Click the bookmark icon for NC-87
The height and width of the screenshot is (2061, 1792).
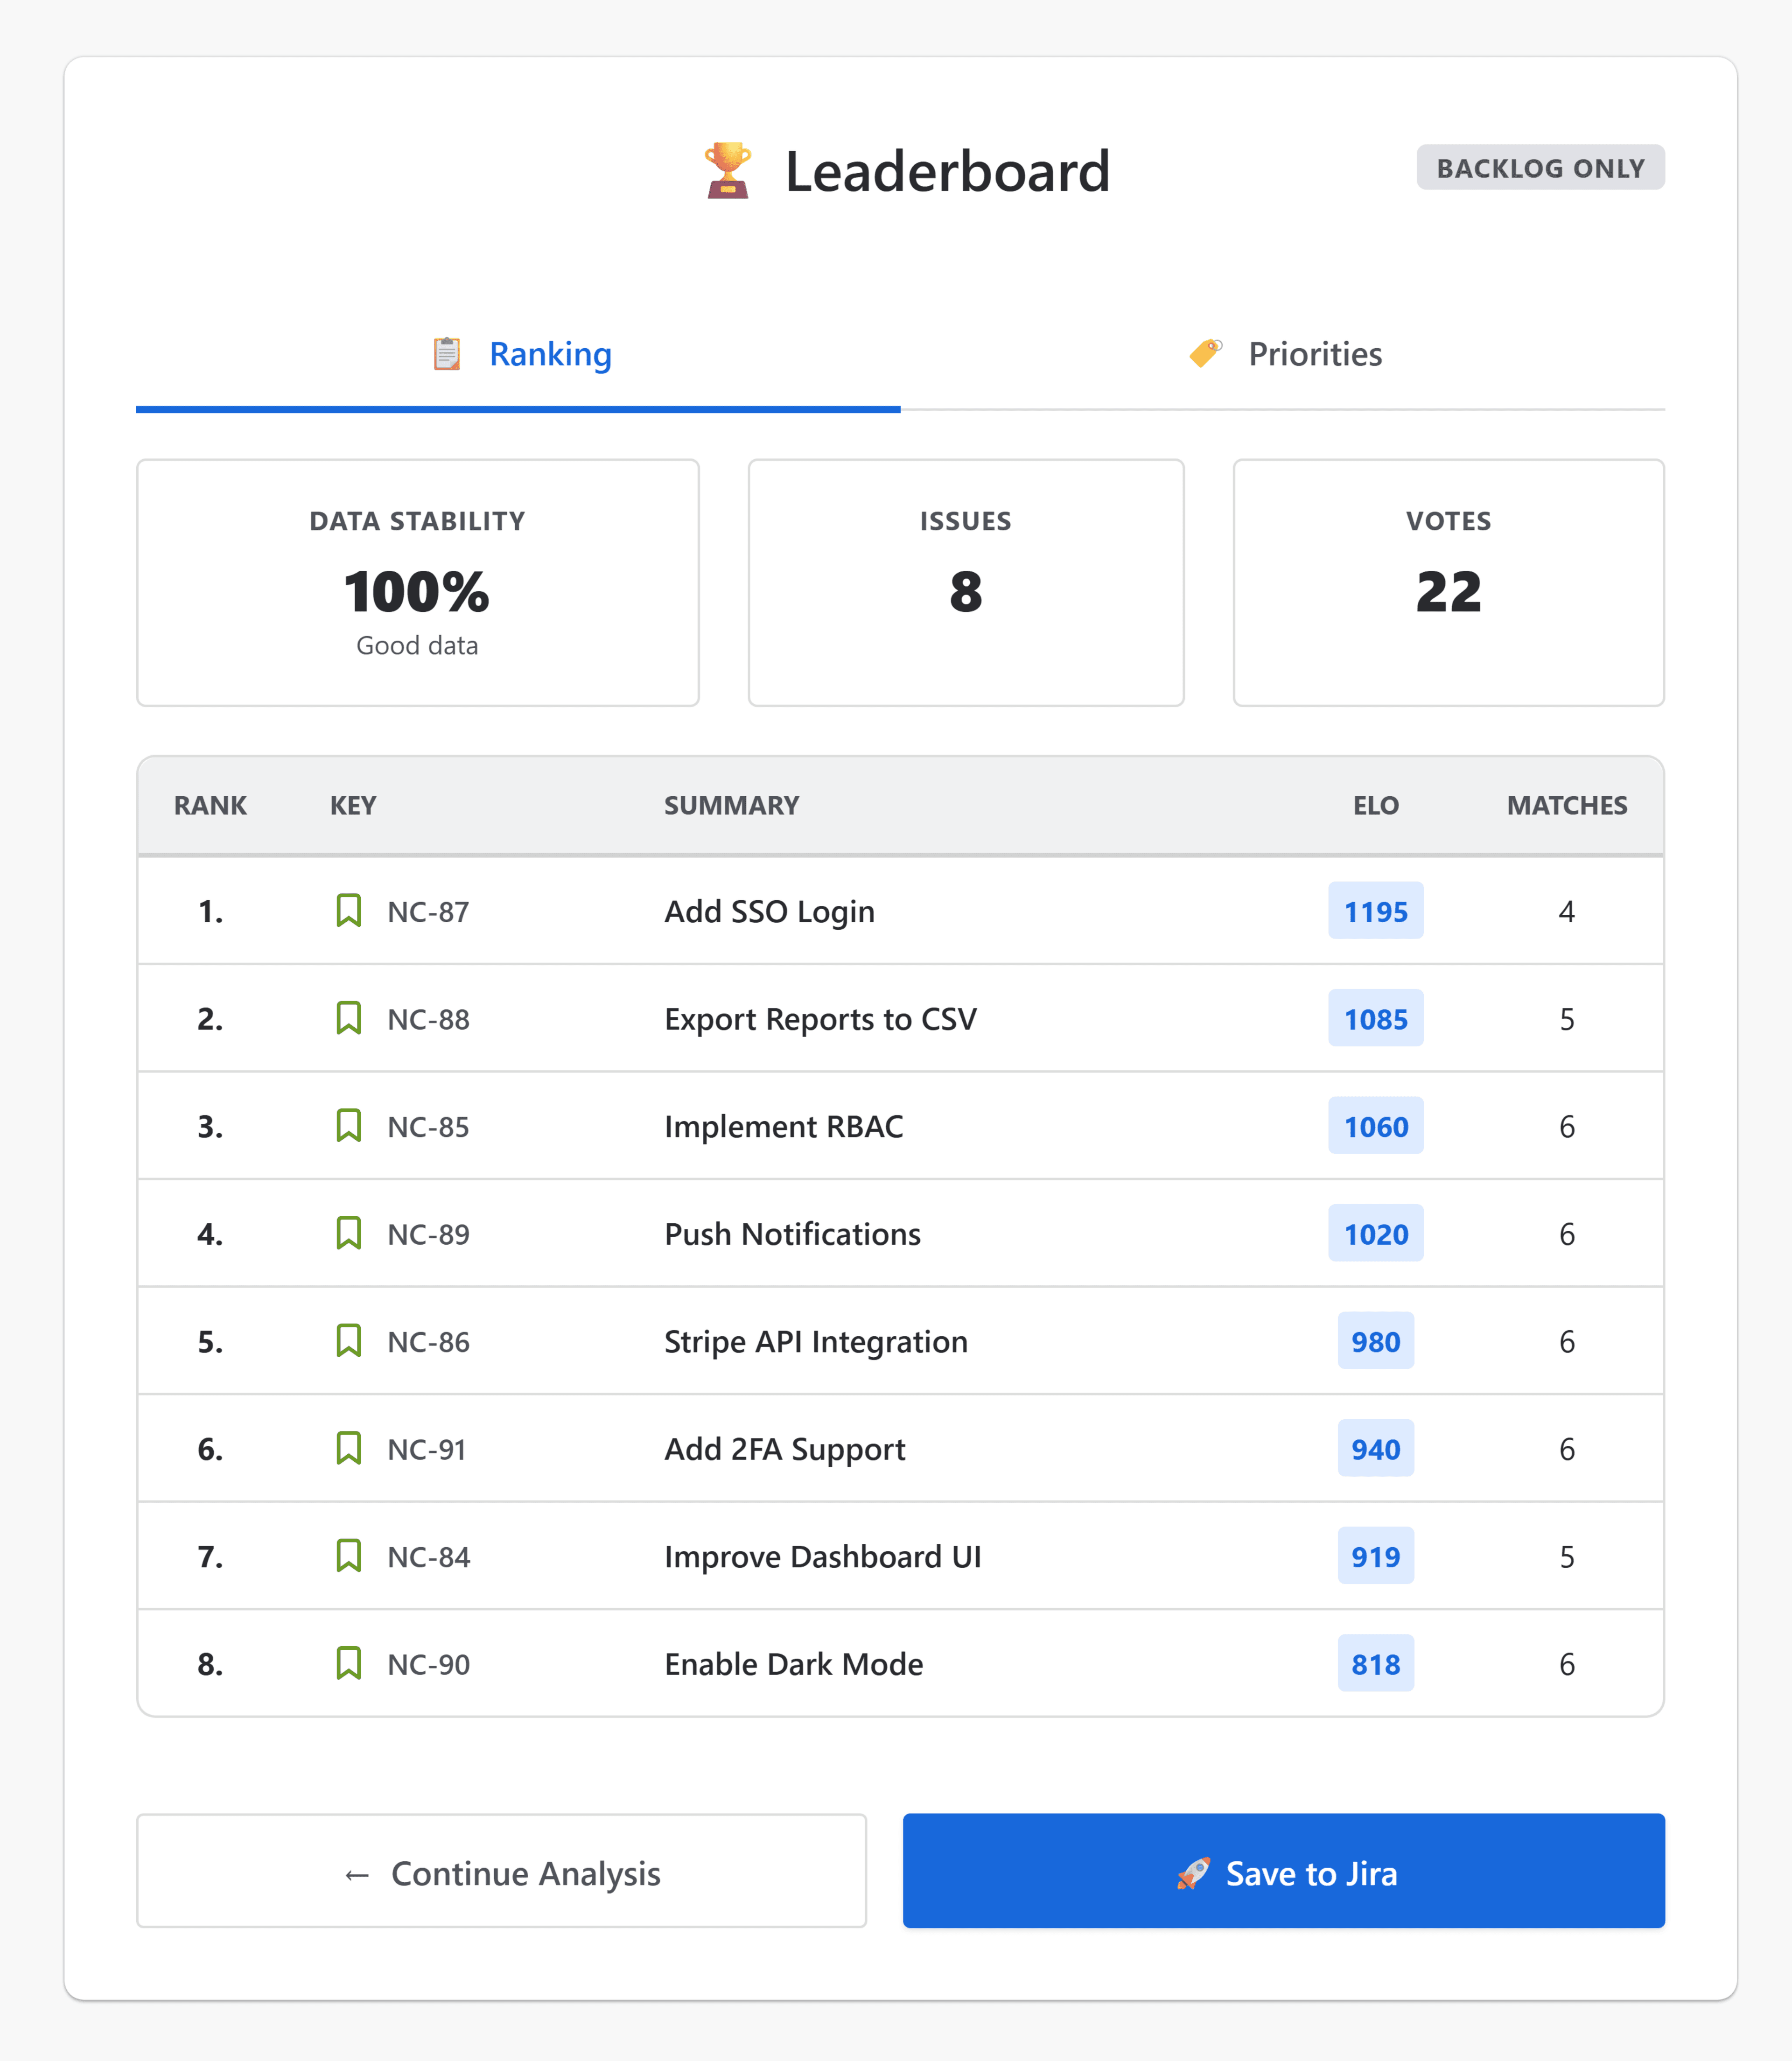(348, 911)
